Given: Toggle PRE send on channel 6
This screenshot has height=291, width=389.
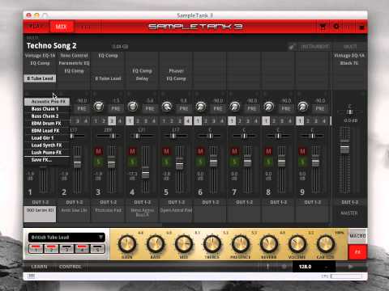Looking at the screenshot, I should 218,108.
